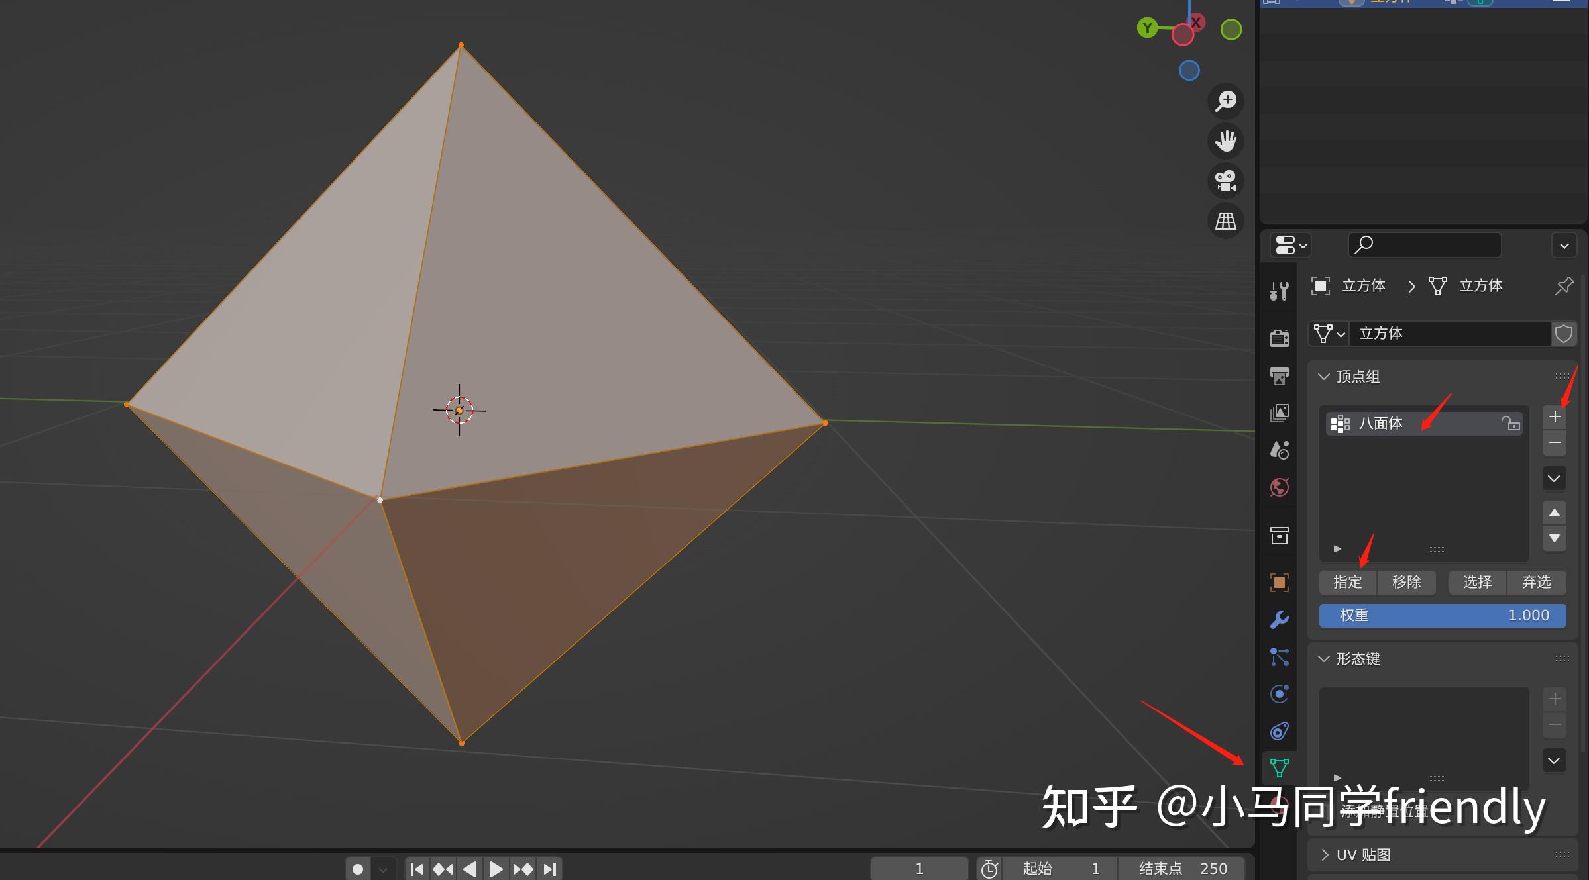Toggle the pin icon in properties header

pos(1564,286)
